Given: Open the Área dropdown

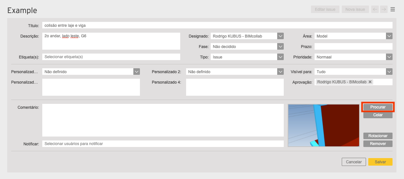Looking at the screenshot, I should click(389, 36).
